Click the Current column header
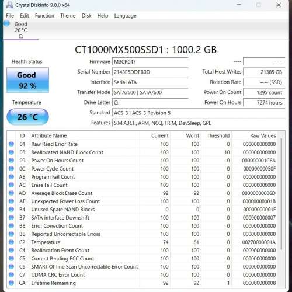Viewport: 292px width, 292px height. point(155,135)
